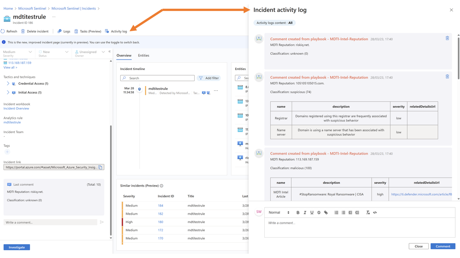Clear formatting in the comment editor
Viewport: 460px width, 258px height.
click(368, 212)
